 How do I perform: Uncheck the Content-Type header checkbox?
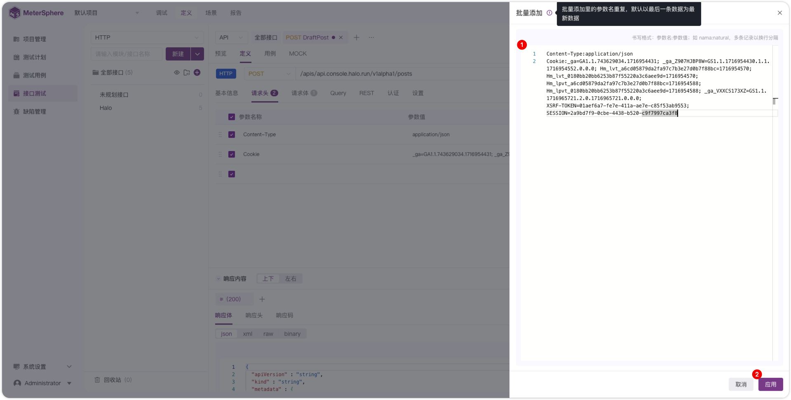coord(232,135)
